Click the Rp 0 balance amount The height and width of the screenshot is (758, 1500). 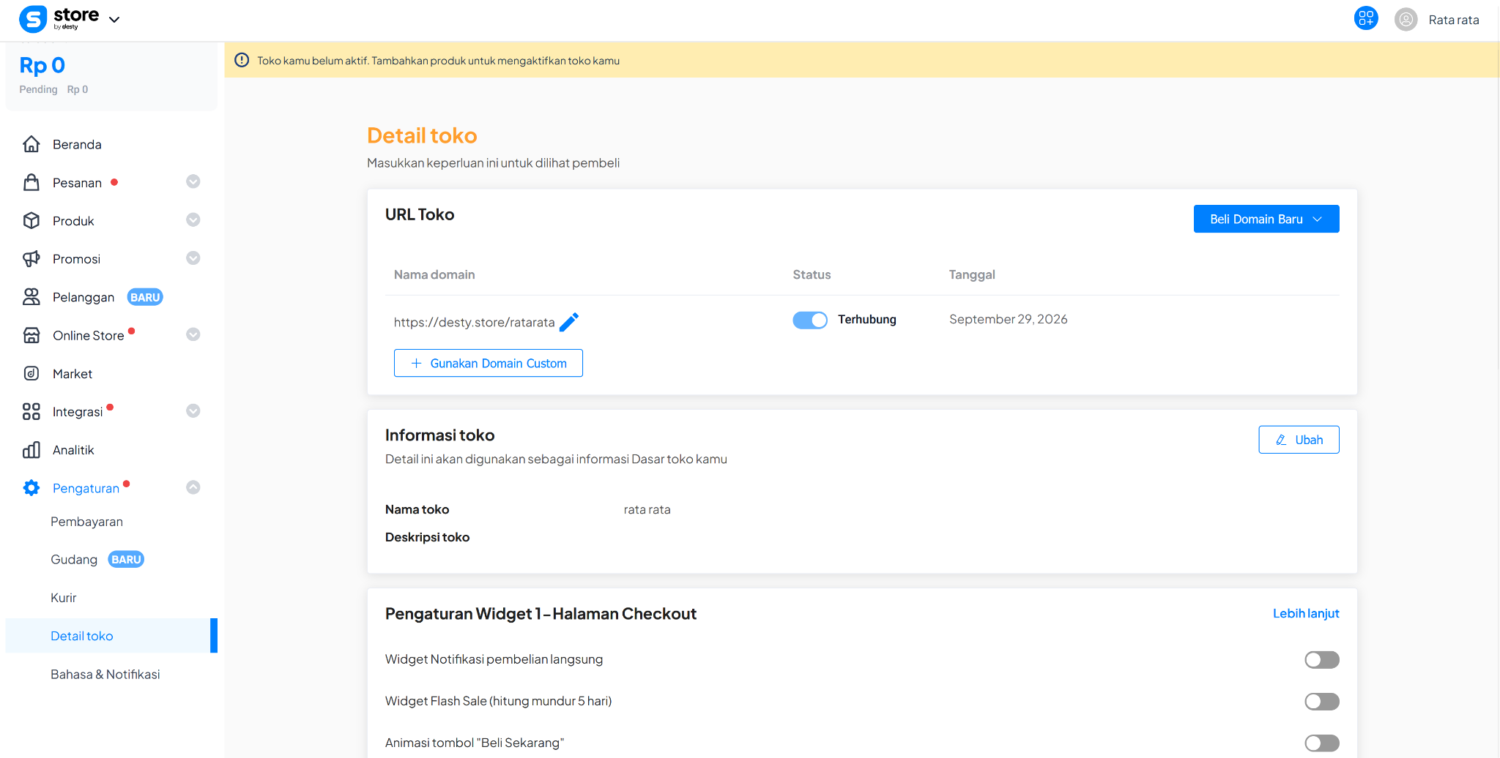click(42, 65)
